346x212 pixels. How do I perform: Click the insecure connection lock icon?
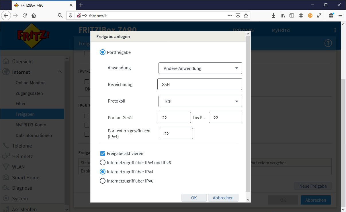pos(79,15)
